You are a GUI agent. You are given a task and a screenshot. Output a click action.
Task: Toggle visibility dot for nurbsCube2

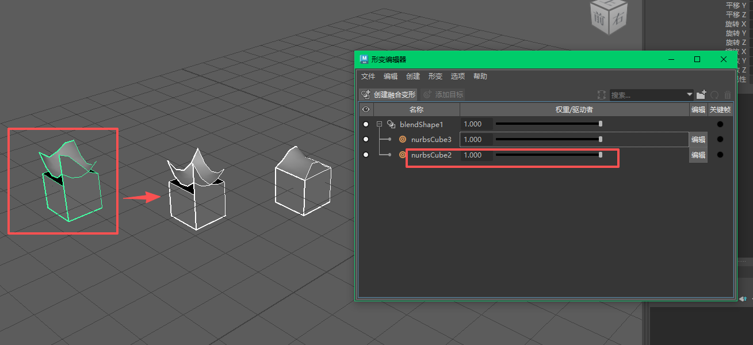(x=366, y=155)
